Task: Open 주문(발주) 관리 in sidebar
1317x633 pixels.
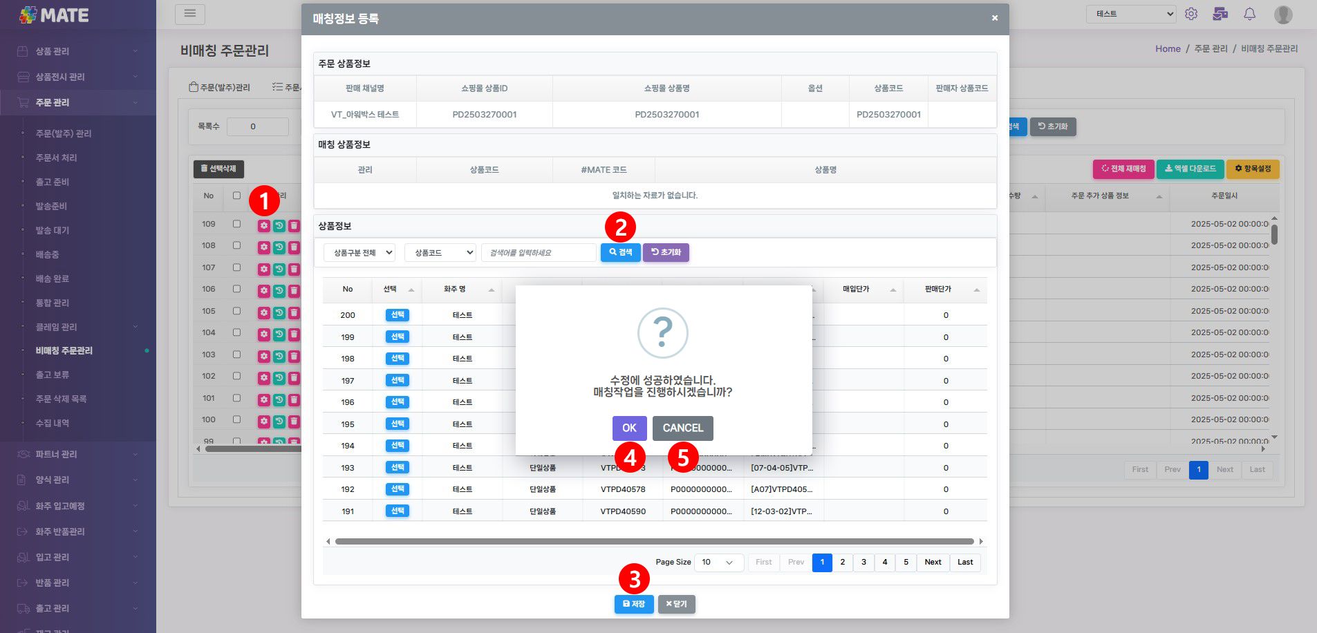Action: click(x=64, y=133)
